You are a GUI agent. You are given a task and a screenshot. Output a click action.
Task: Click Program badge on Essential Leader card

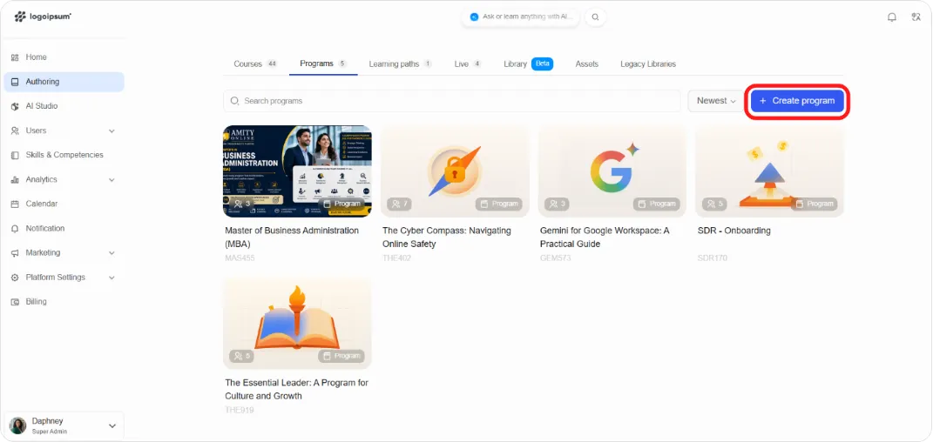click(x=341, y=356)
